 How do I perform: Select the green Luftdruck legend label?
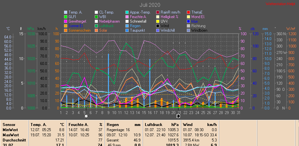(x=106, y=26)
